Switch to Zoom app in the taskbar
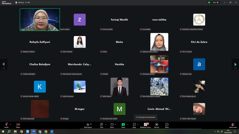 click(34, 131)
